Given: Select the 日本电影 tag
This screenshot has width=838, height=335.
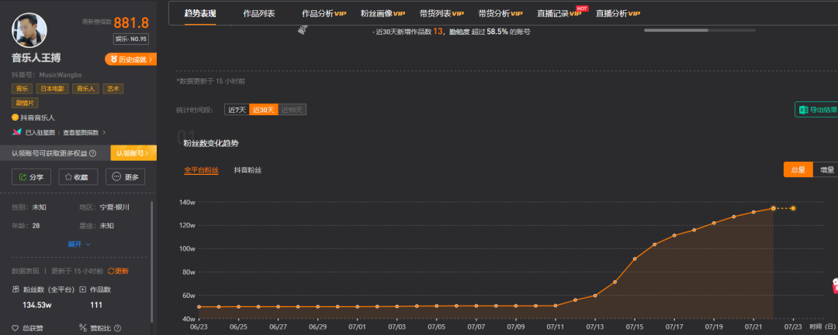Looking at the screenshot, I should (x=53, y=89).
